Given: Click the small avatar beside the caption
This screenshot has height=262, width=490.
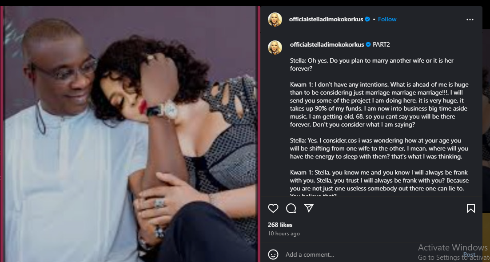Looking at the screenshot, I should pyautogui.click(x=275, y=47).
